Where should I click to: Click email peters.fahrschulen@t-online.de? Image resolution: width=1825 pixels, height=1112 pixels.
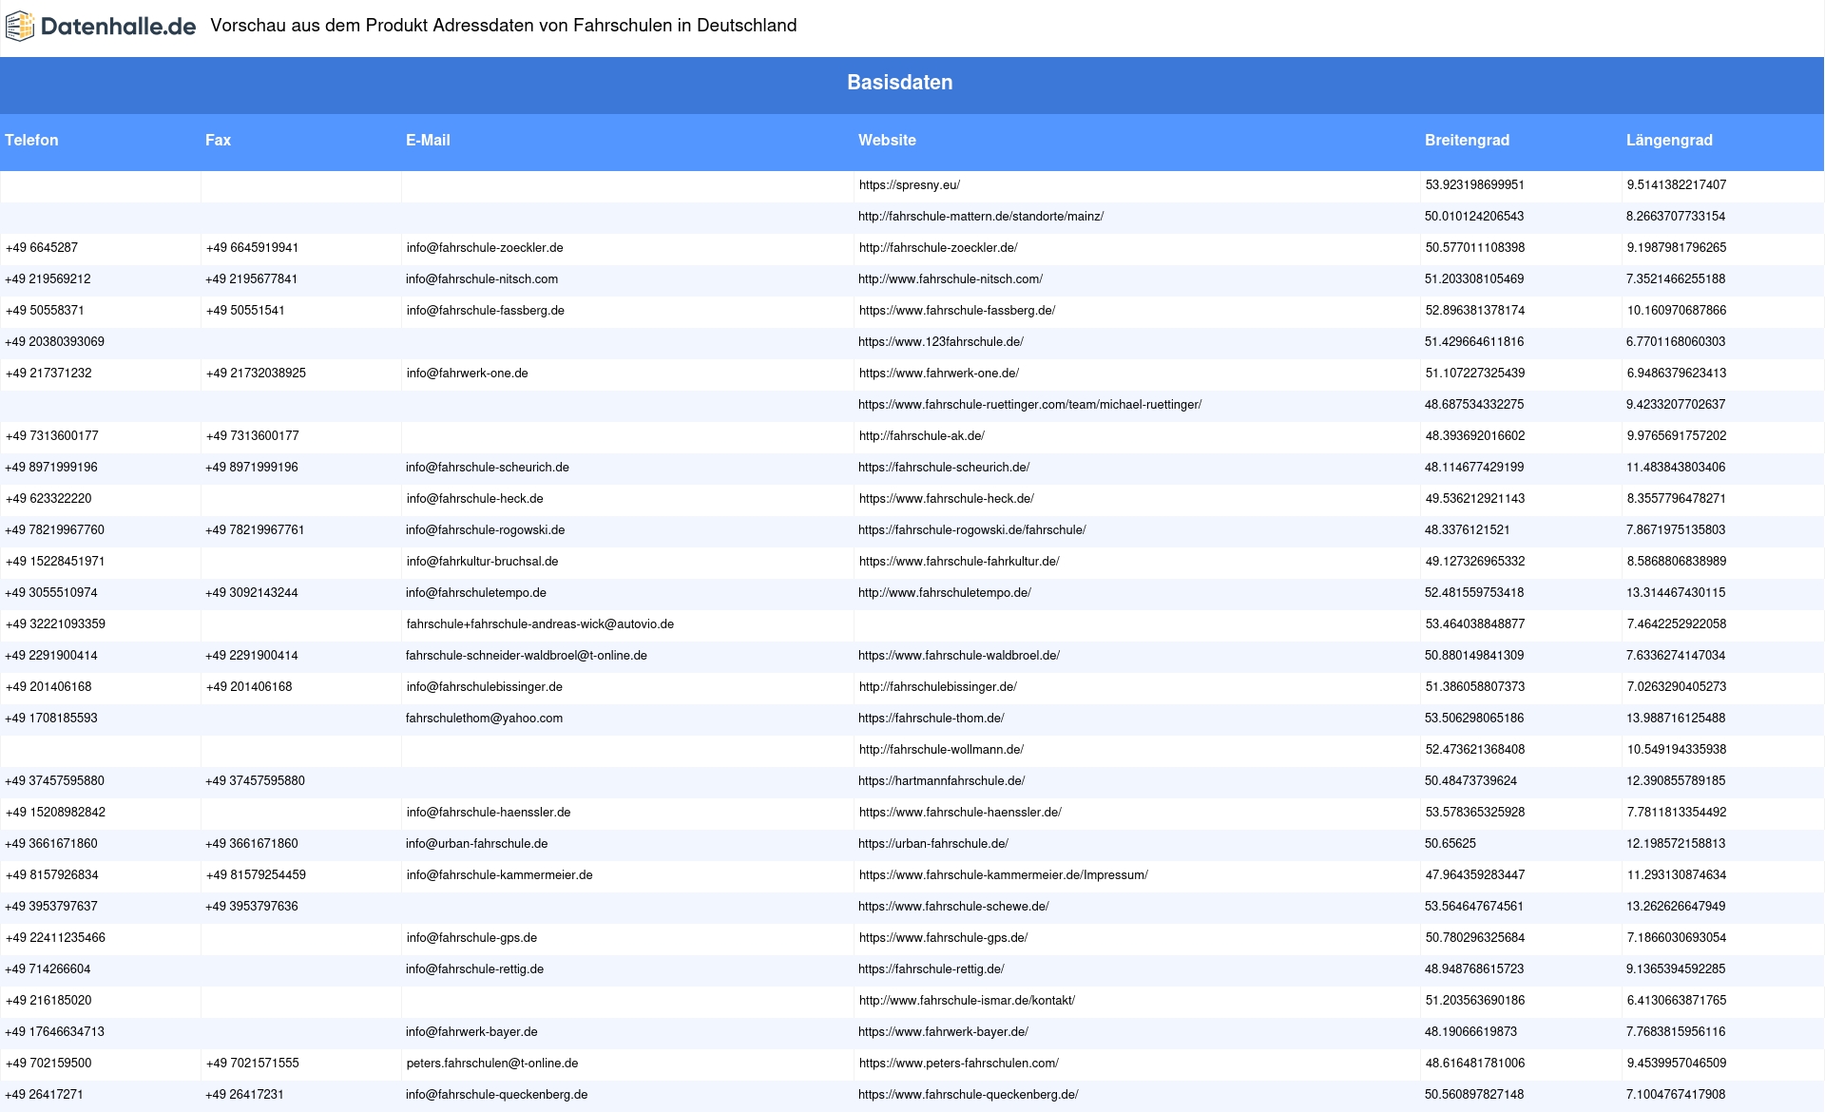point(492,1064)
